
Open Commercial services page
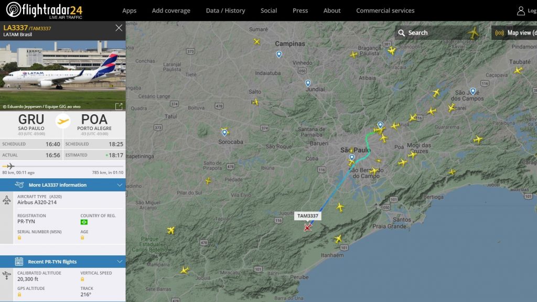tap(385, 10)
